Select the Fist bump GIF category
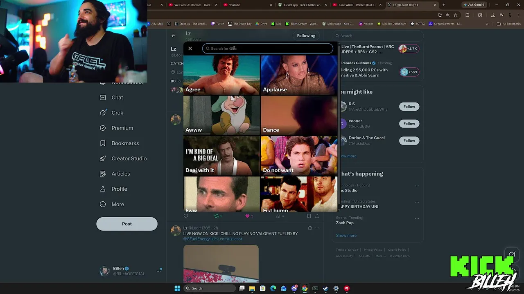This screenshot has width=524, height=294. coord(299,194)
